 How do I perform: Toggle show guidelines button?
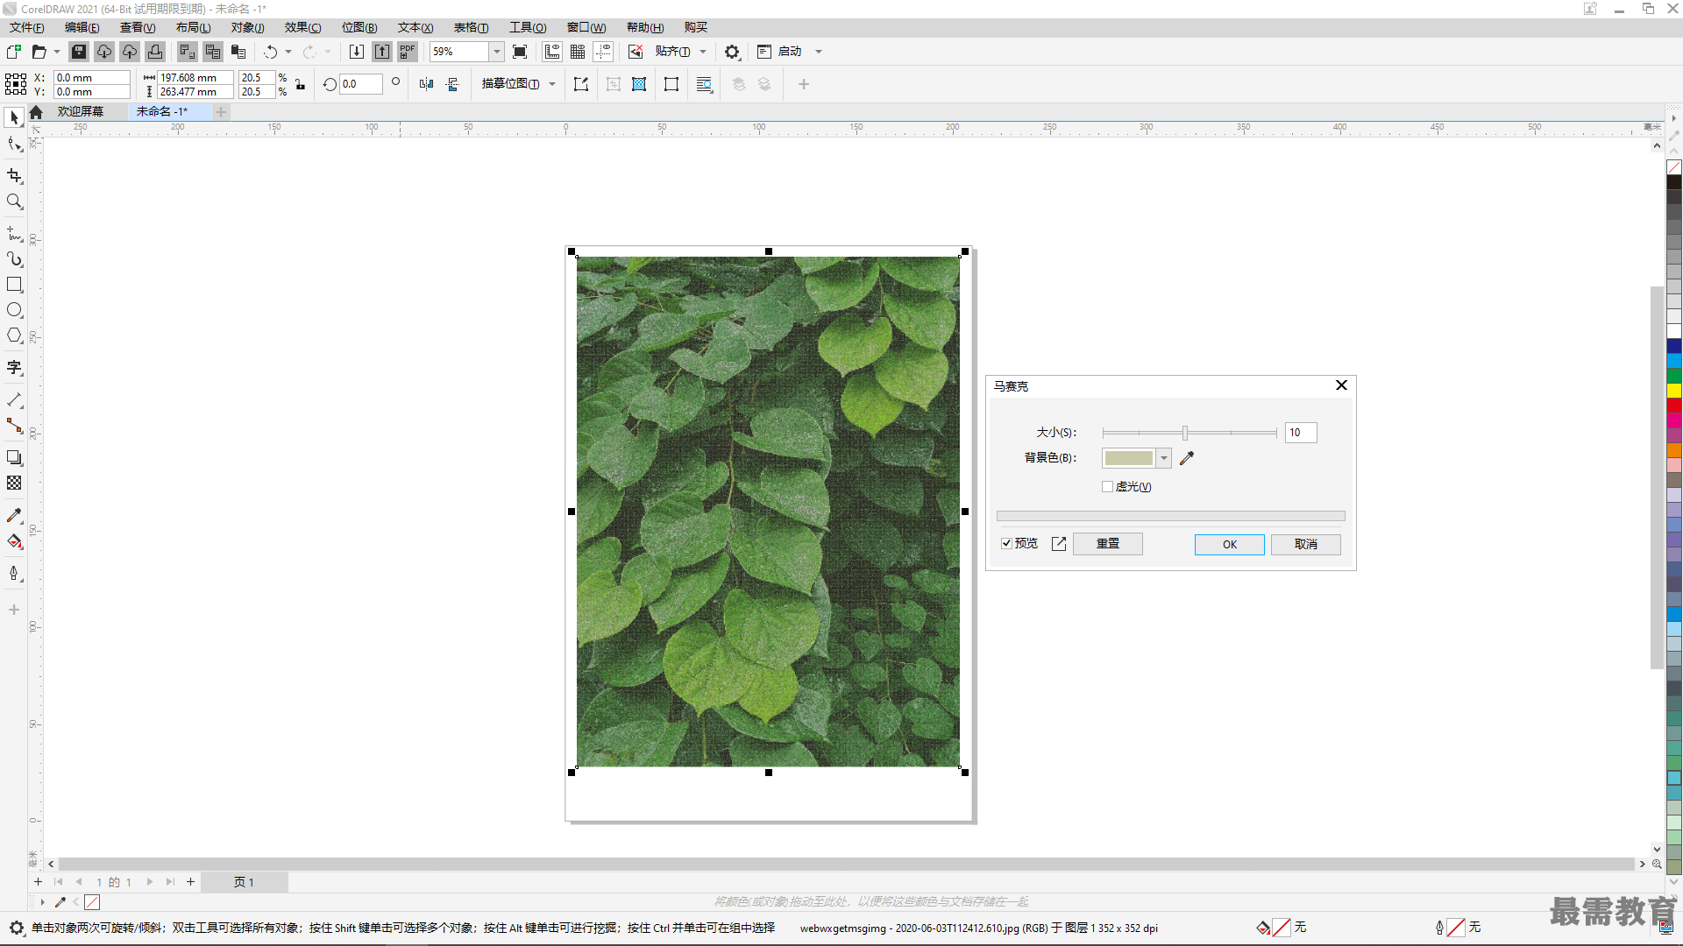tap(603, 52)
